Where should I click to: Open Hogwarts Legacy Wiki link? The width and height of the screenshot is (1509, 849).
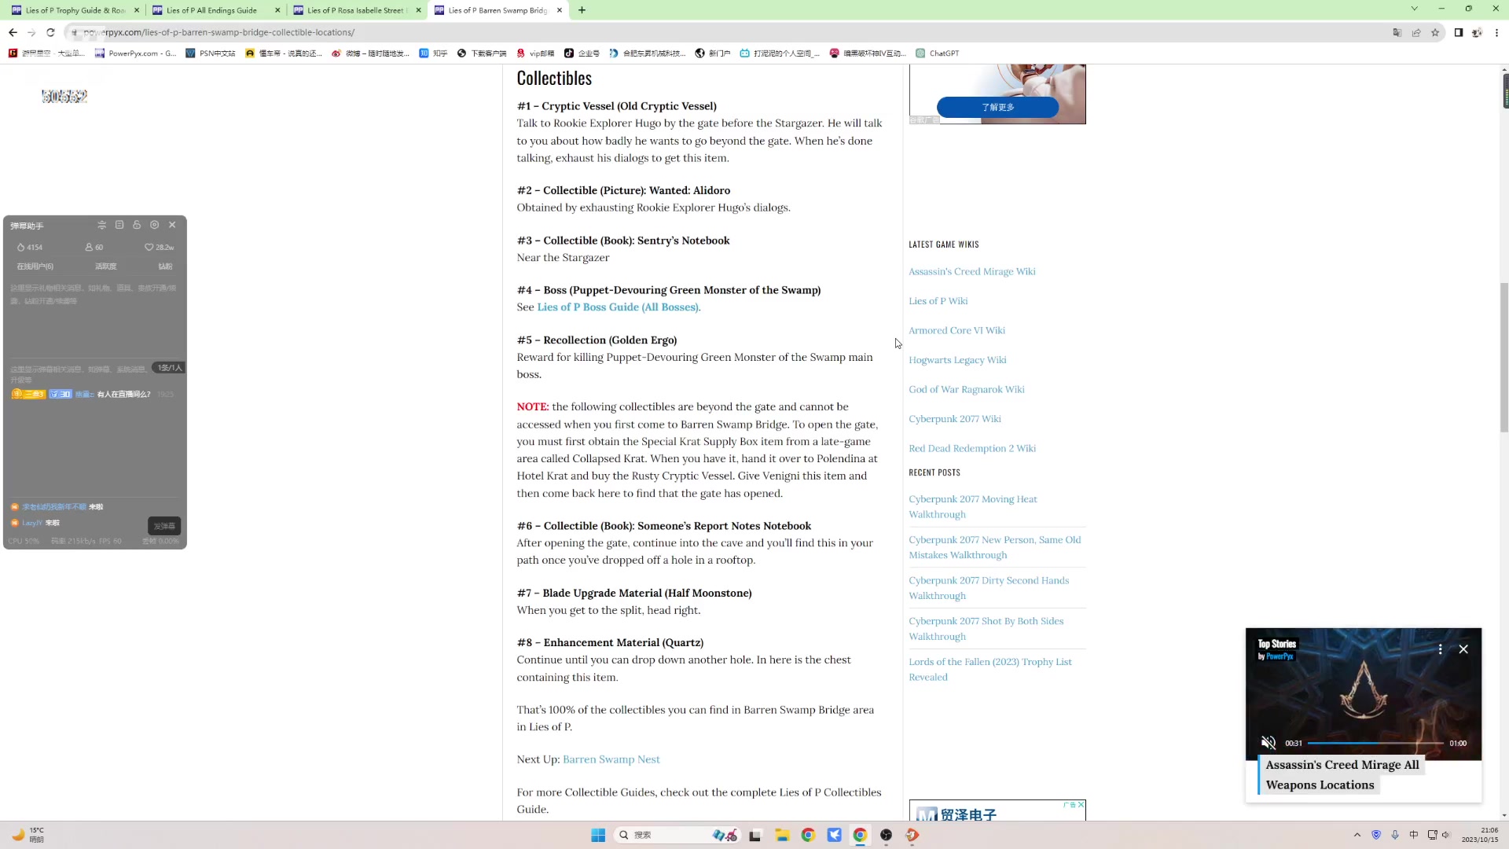(x=957, y=360)
